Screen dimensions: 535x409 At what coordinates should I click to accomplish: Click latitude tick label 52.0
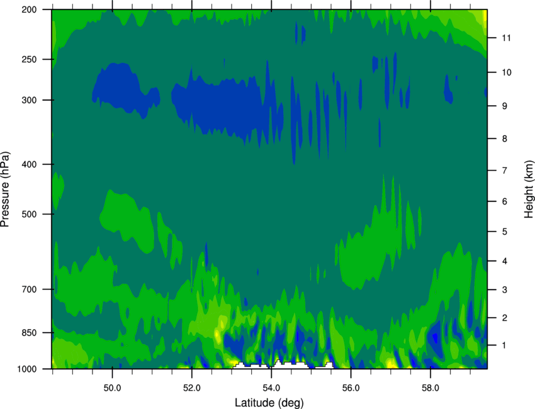(192, 388)
